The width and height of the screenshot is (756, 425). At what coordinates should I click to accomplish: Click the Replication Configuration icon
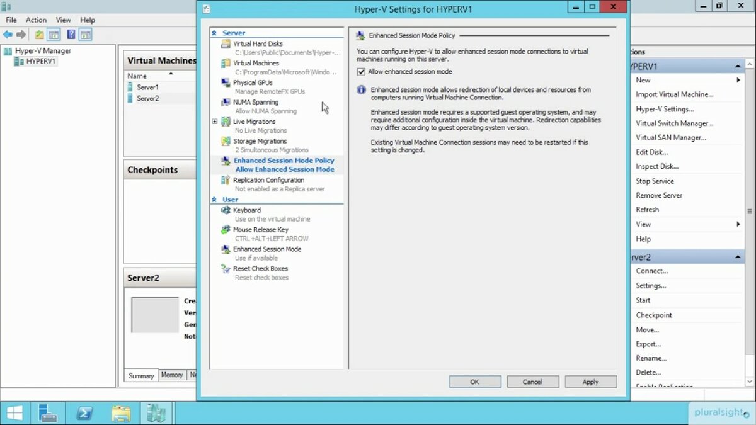(x=226, y=181)
